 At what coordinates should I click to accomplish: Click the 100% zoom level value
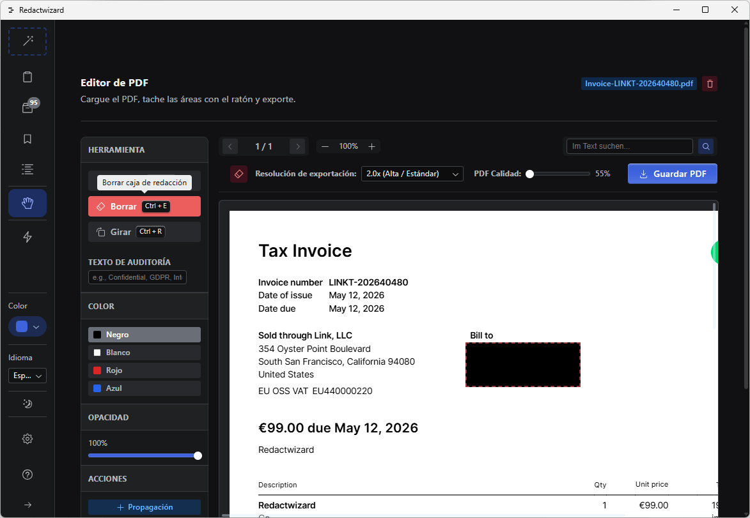click(348, 146)
